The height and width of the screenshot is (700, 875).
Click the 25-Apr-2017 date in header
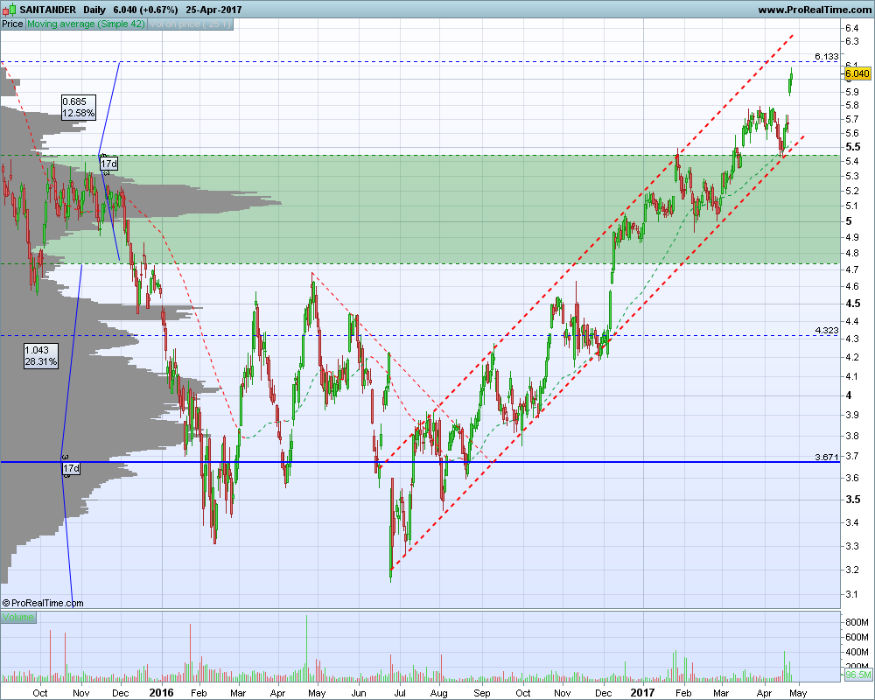213,10
